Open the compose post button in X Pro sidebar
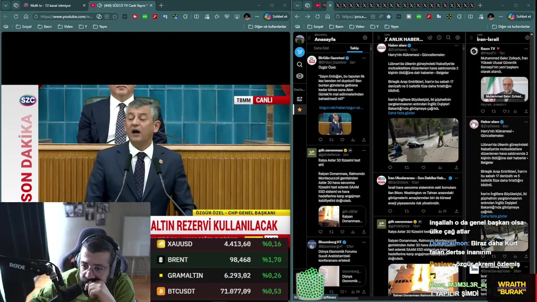Viewport: 537px width, 302px height. point(300,52)
